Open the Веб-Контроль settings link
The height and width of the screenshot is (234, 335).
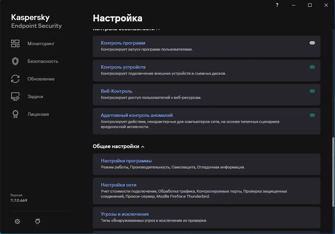[x=117, y=91]
